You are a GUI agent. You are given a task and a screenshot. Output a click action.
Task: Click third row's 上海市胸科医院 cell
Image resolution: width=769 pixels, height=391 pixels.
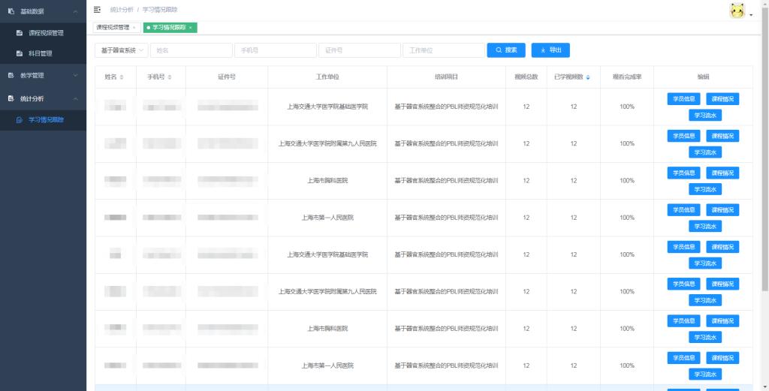pos(327,181)
